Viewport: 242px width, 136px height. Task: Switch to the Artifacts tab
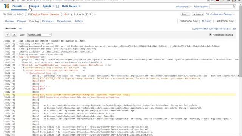coord(79,21)
